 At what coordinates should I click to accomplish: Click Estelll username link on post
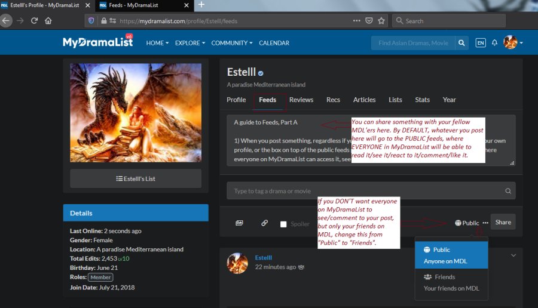click(264, 258)
